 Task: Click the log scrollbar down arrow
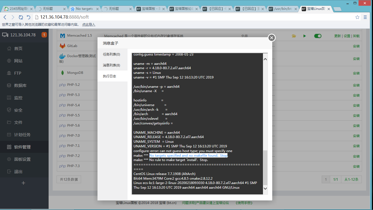pos(265,188)
